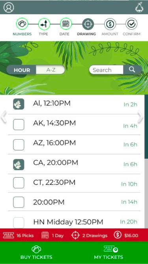Go to the Numbers step icon

pyautogui.click(x=22, y=24)
